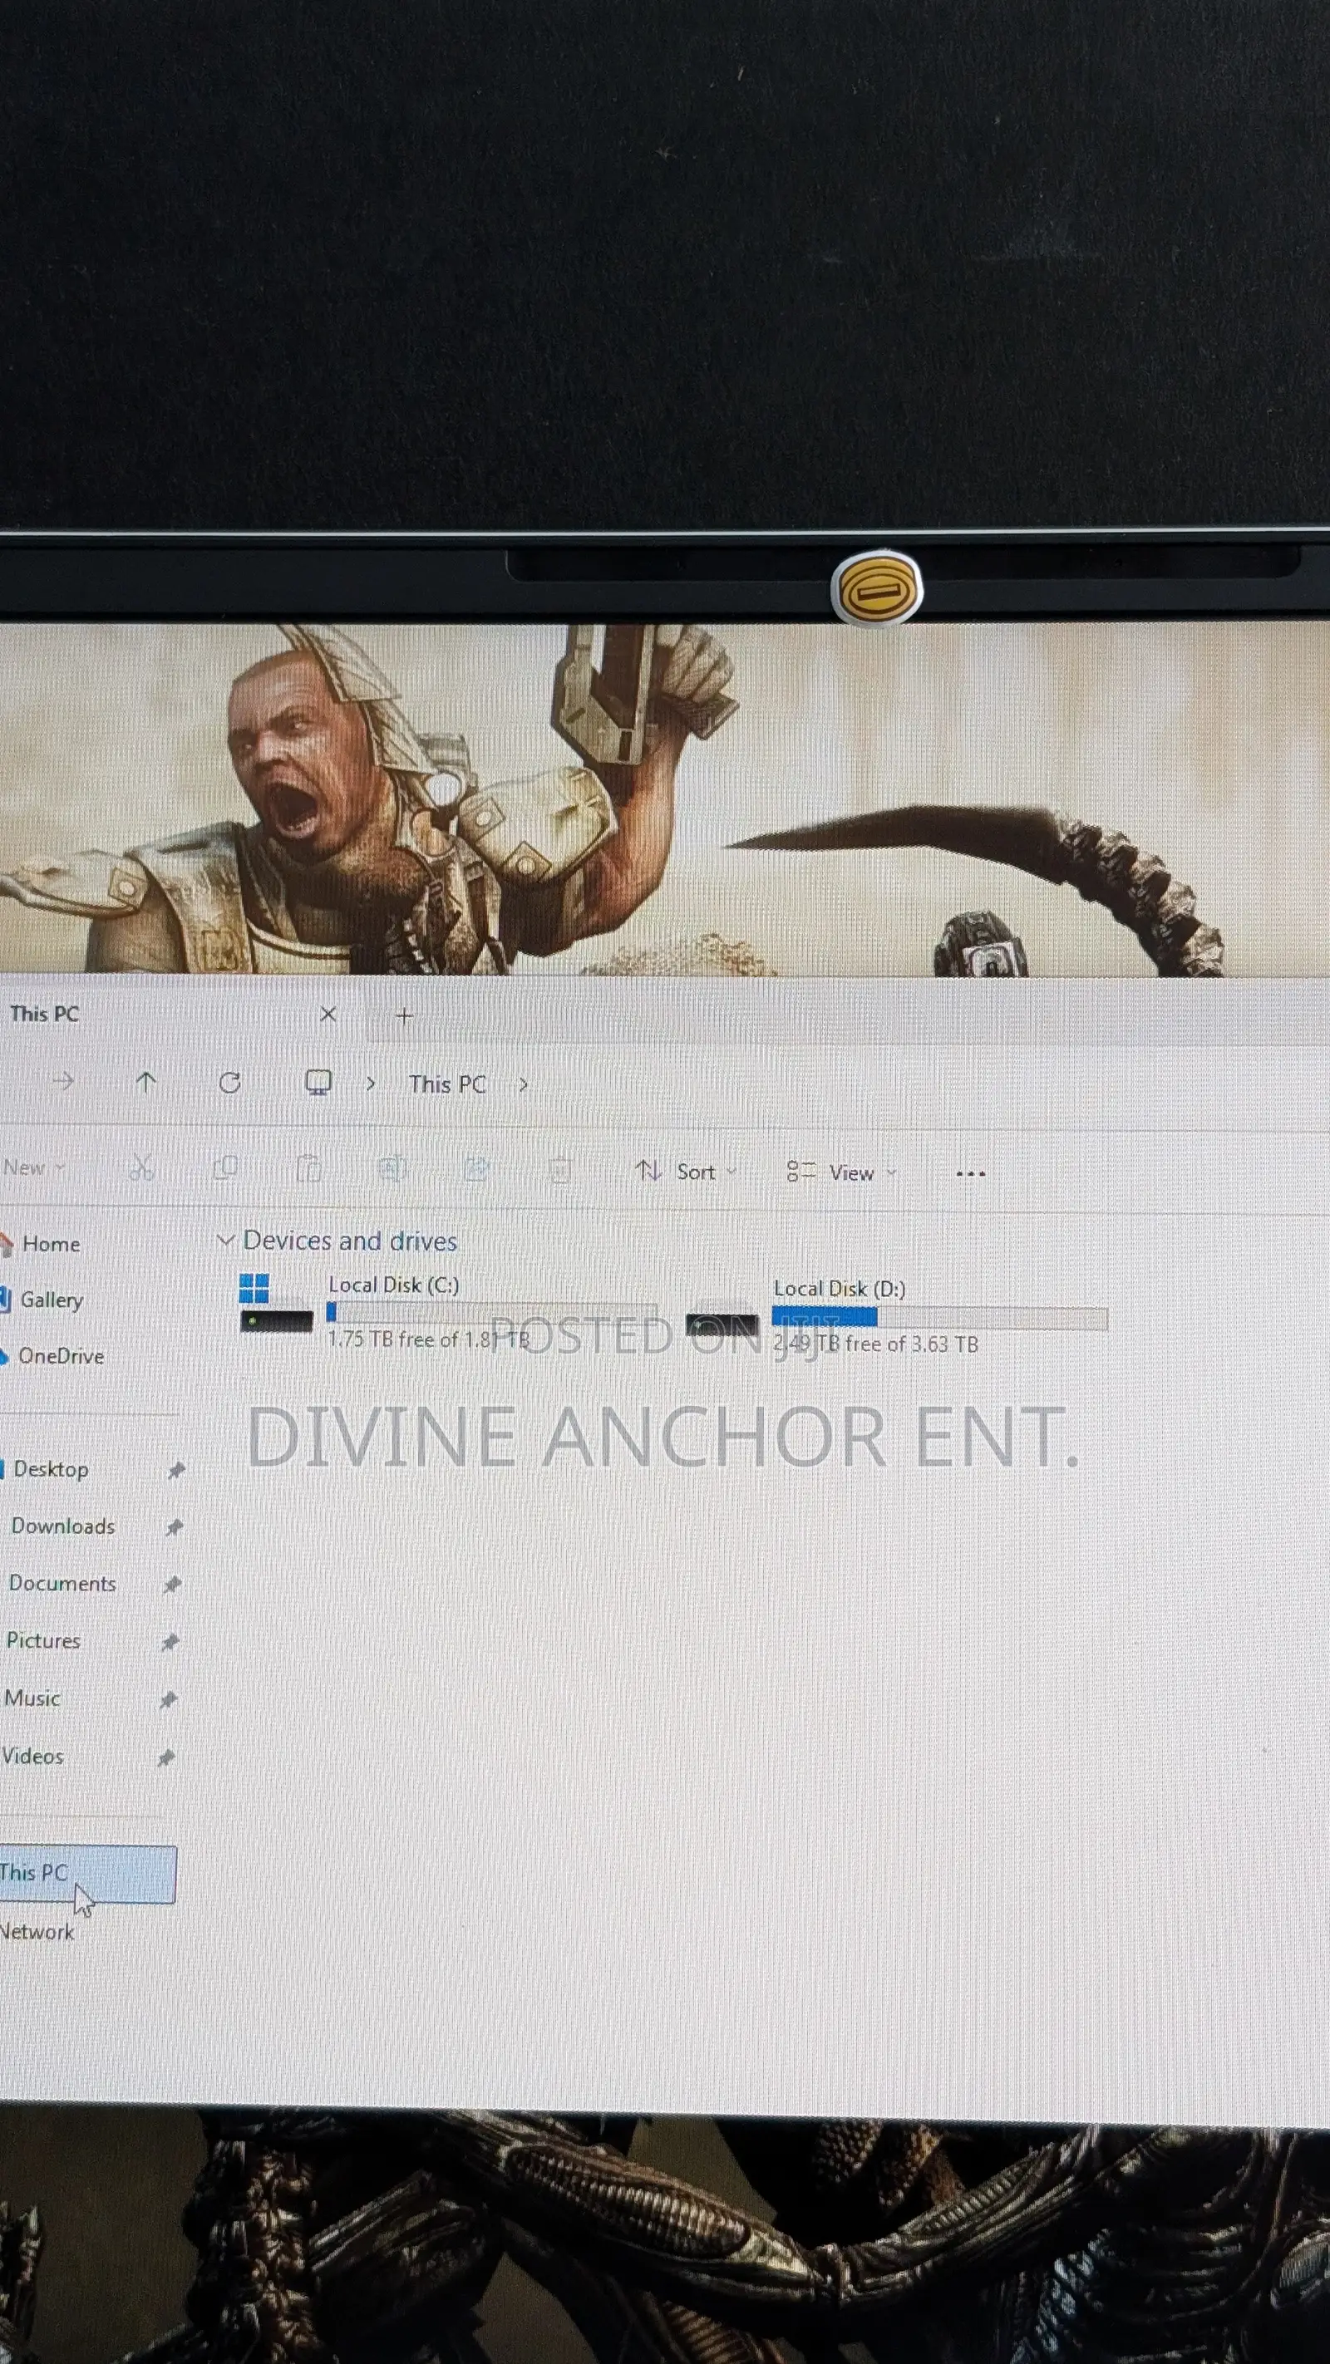Click the Share toolbar icon
Screen dimensions: 1330x2364
(x=476, y=1169)
